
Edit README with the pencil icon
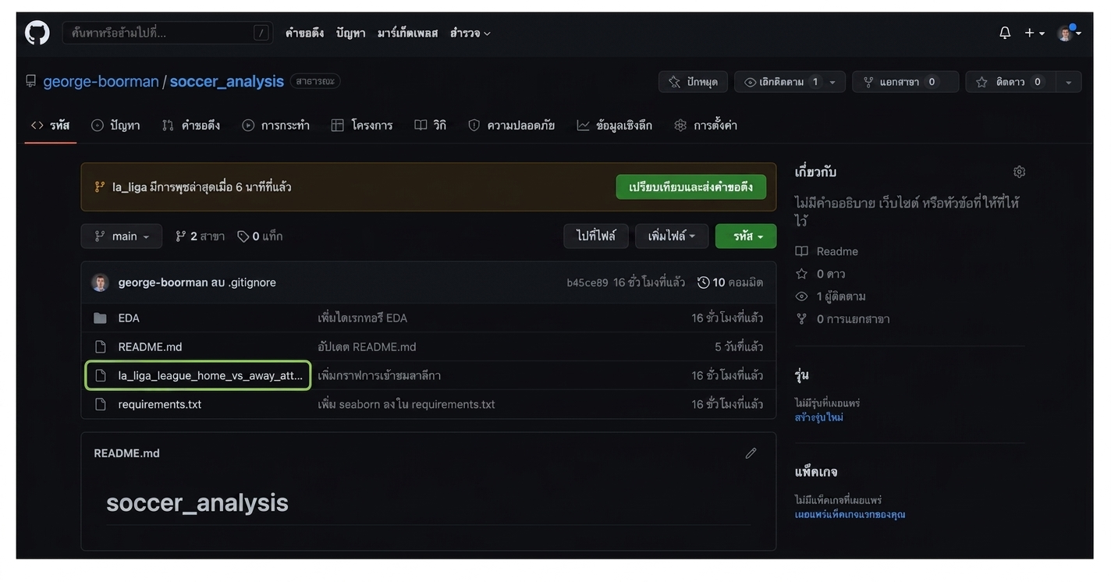(x=751, y=453)
